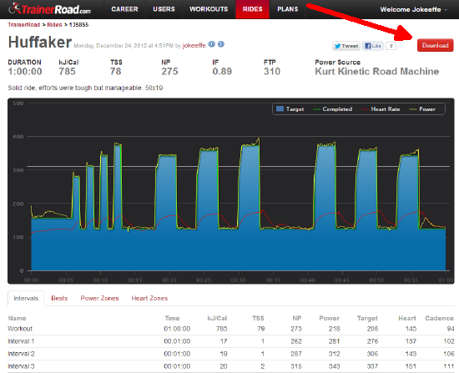Click the TrainerRoad breadcrumb link
Screen dimensions: 459x373
point(23,25)
